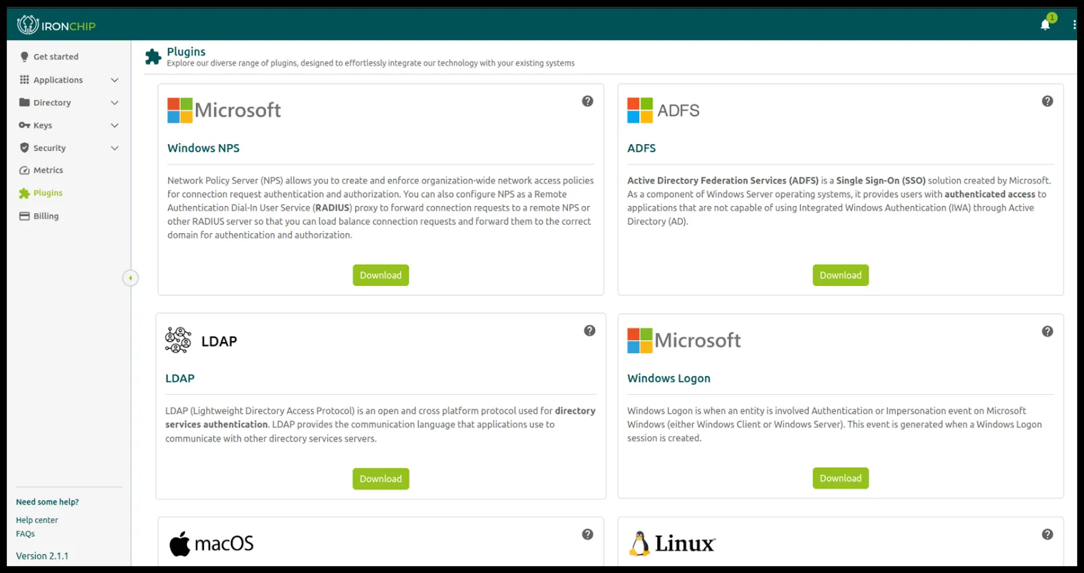
Task: Go to Get started page
Action: tap(56, 57)
